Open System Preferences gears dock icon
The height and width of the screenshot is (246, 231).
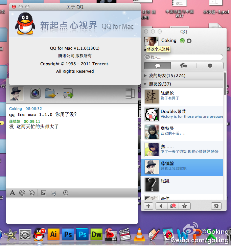pyautogui.click(x=25, y=235)
